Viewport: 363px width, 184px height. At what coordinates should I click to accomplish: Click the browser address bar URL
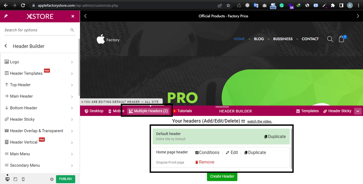click(78, 5)
